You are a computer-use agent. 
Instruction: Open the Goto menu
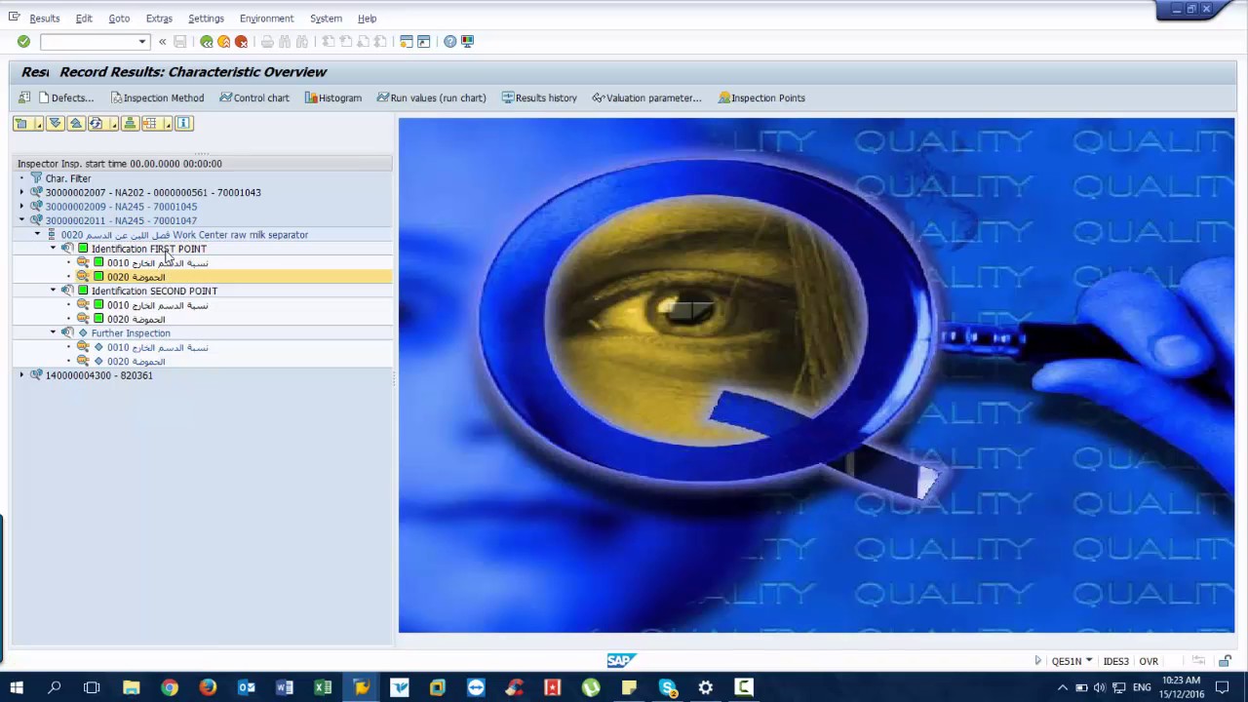[x=119, y=19]
